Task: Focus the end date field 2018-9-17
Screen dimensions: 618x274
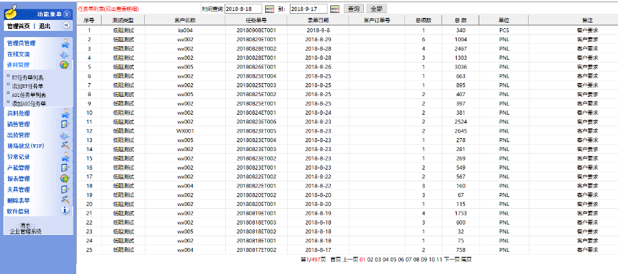Action: pos(308,9)
